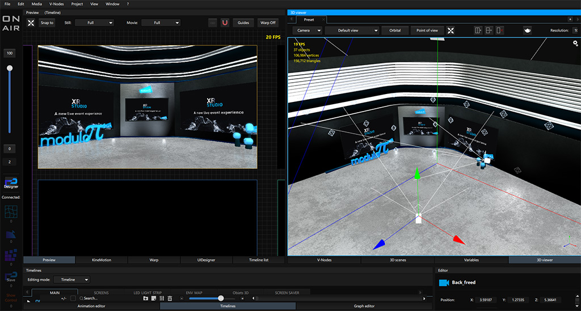581x311 pixels.
Task: Click the magnet snapping icon in Preview
Action: coord(225,23)
